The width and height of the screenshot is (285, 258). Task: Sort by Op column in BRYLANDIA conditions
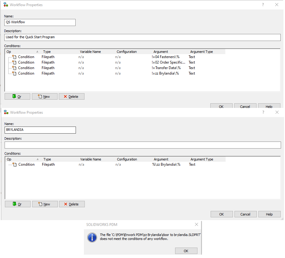click(23, 159)
